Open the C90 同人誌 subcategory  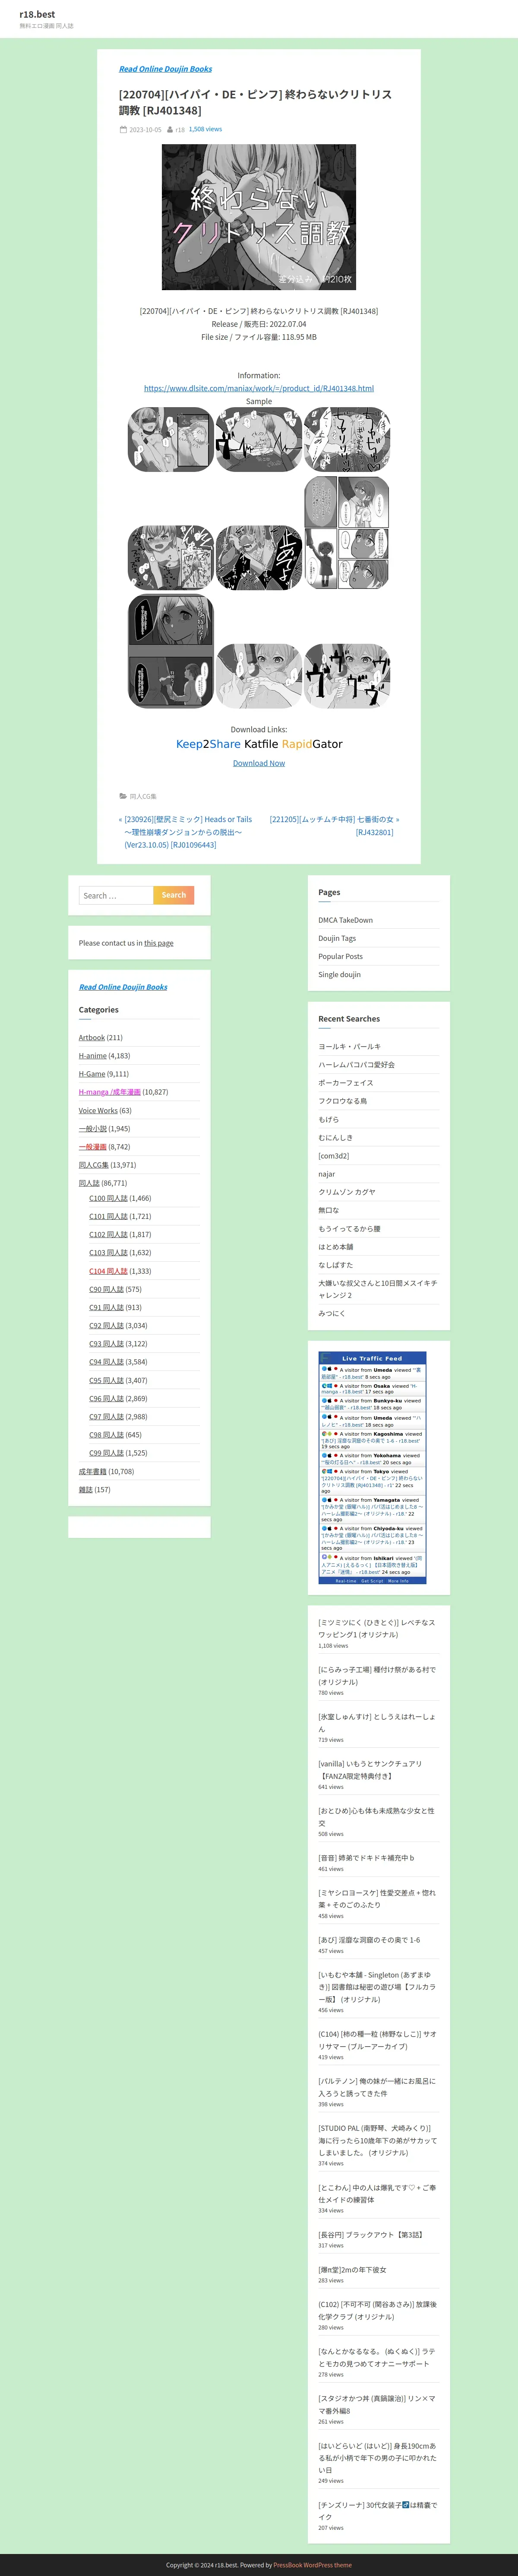pos(106,1289)
